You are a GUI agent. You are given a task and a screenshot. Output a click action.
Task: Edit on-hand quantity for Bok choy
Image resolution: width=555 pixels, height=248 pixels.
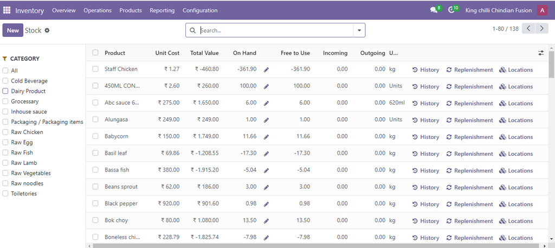tap(266, 221)
